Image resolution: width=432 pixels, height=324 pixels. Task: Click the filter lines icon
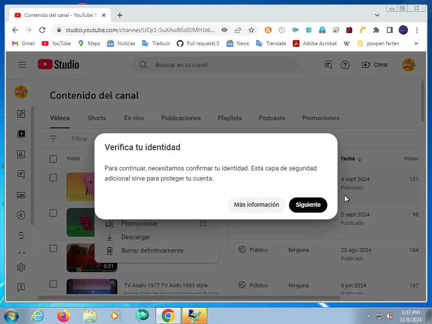53,138
